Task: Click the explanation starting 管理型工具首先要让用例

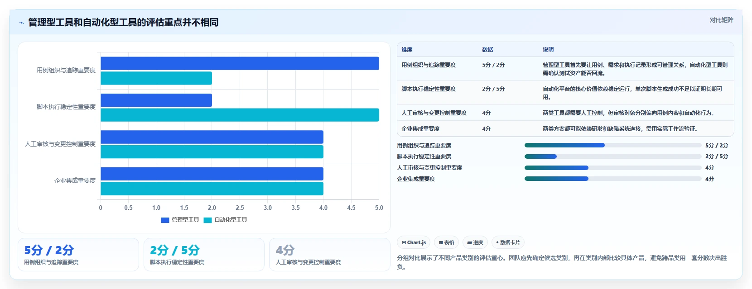Action: (635, 69)
